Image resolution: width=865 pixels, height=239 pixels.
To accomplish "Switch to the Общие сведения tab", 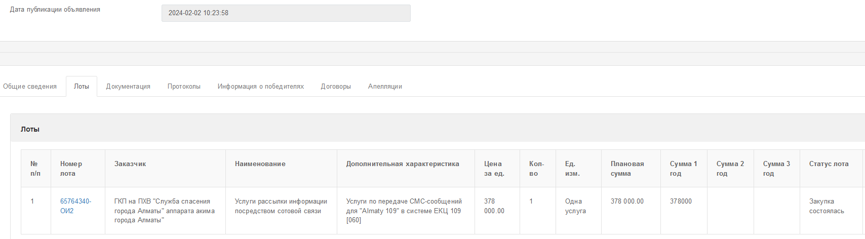I will (30, 87).
